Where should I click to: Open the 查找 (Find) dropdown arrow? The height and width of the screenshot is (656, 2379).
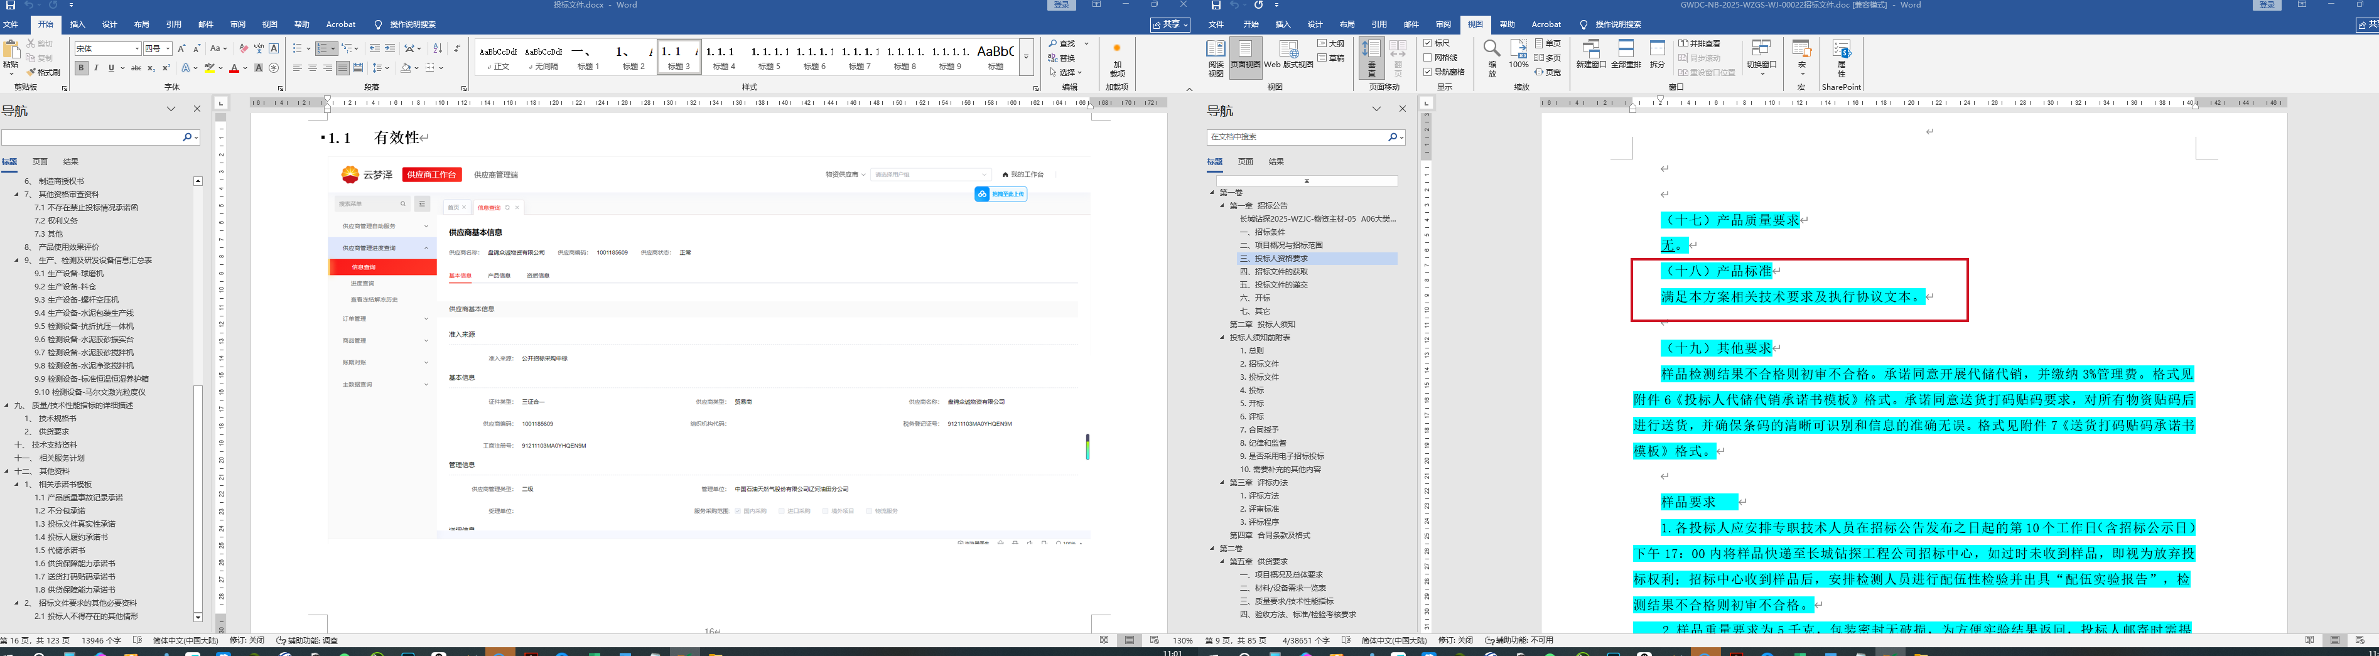(x=1086, y=43)
